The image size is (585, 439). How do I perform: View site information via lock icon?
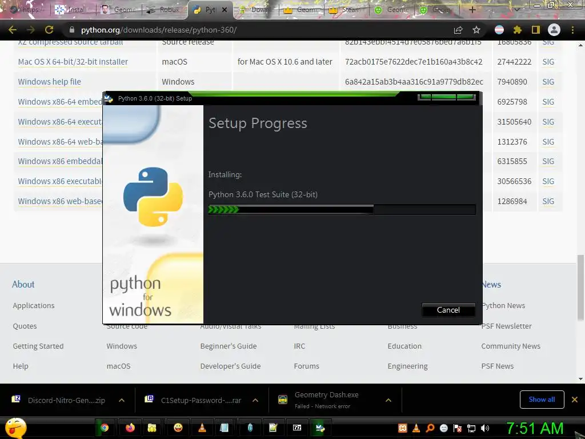pyautogui.click(x=71, y=30)
